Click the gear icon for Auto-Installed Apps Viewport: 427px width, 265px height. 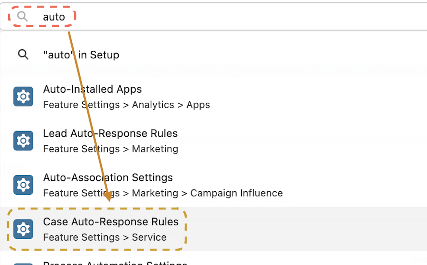click(x=23, y=97)
